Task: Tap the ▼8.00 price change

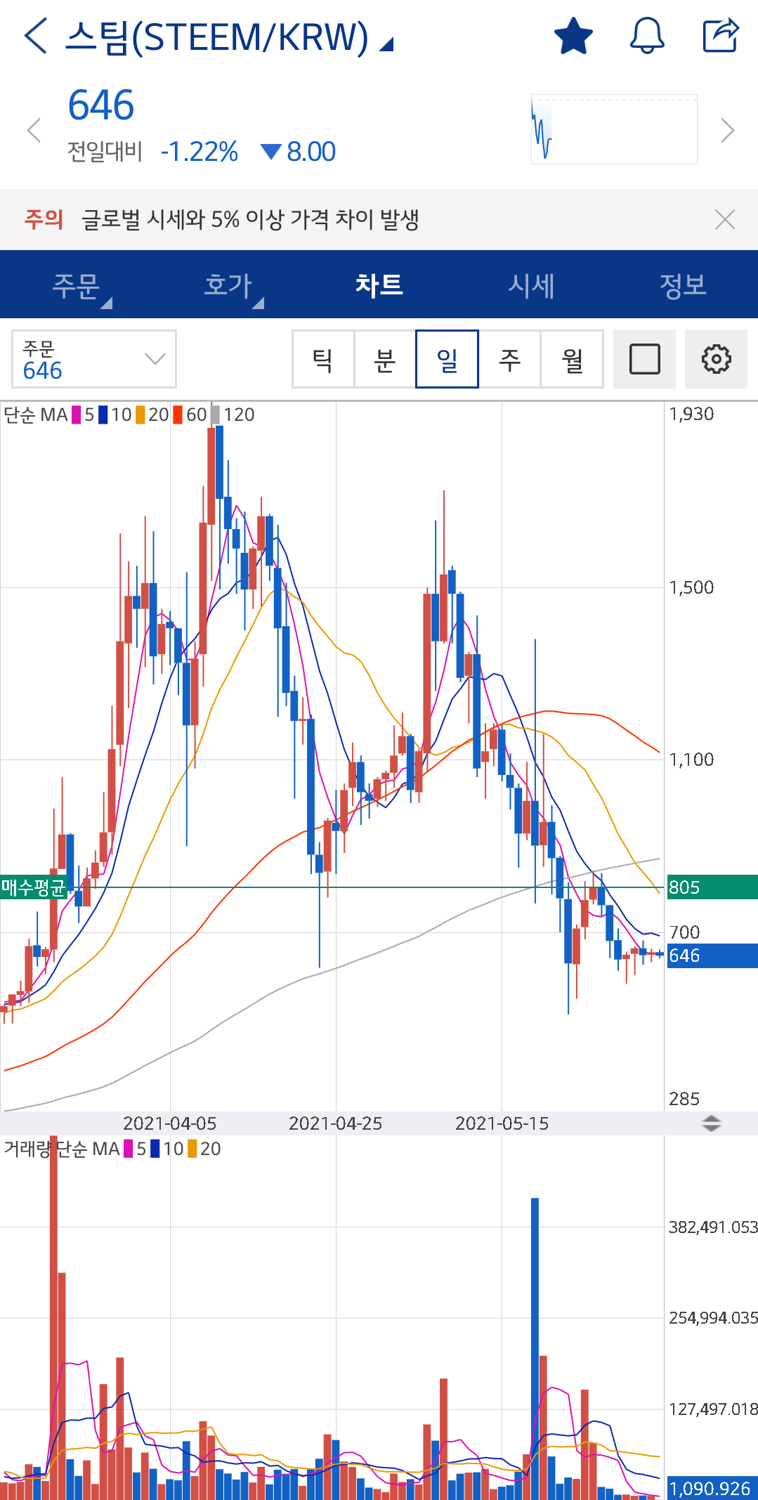Action: coord(299,152)
